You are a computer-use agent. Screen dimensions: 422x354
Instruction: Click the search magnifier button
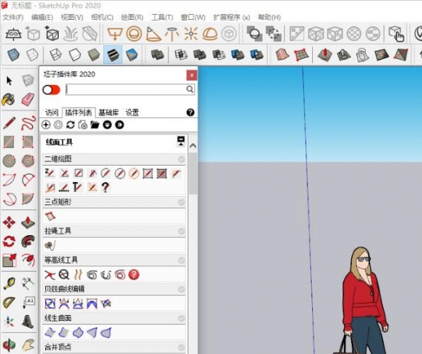tap(190, 89)
